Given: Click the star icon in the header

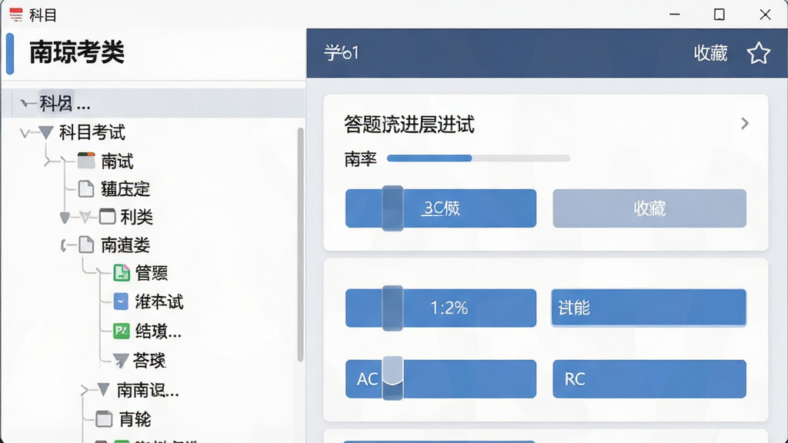Looking at the screenshot, I should tap(758, 53).
